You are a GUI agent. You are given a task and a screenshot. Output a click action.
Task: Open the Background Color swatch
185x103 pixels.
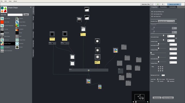click(x=163, y=75)
